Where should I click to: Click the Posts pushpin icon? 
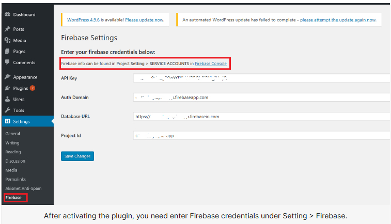(x=7, y=29)
